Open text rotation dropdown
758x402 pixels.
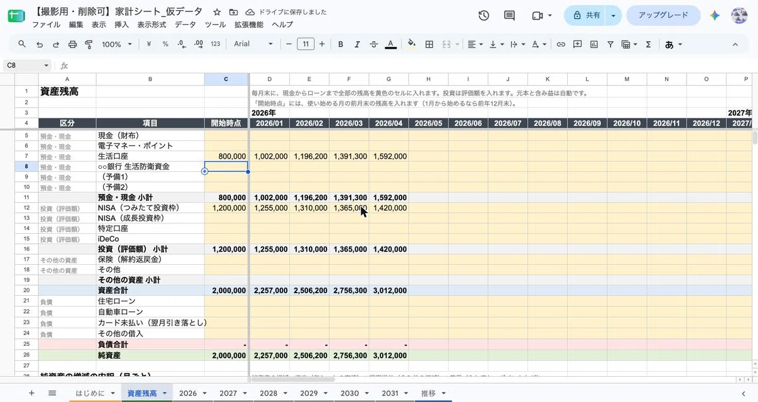coord(539,44)
